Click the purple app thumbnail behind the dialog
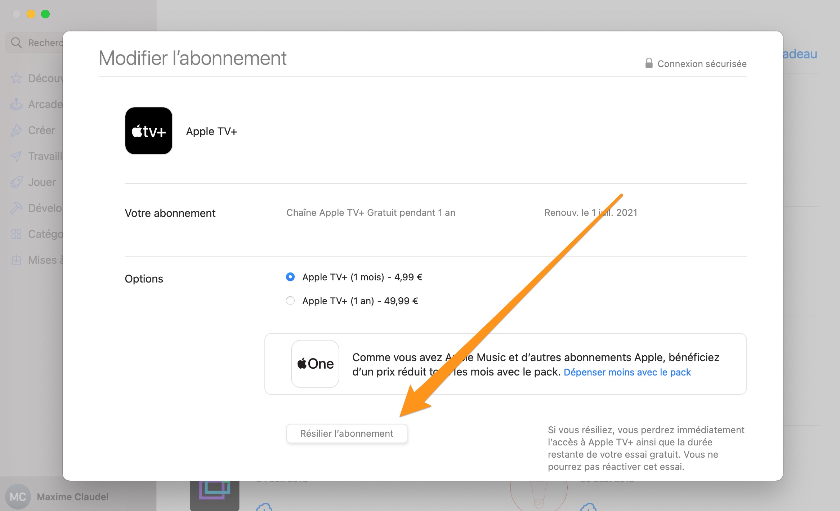 click(215, 496)
